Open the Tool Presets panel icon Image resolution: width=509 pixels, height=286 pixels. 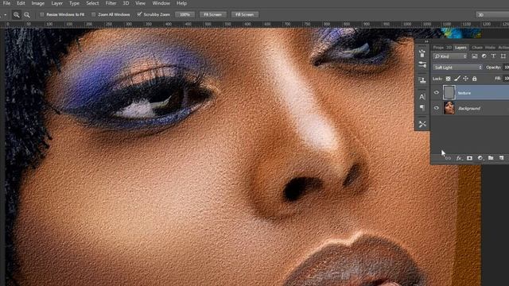click(x=422, y=124)
